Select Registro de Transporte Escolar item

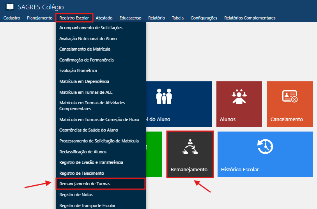coord(87,205)
